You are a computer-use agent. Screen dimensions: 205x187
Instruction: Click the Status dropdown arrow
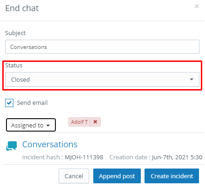click(x=192, y=79)
